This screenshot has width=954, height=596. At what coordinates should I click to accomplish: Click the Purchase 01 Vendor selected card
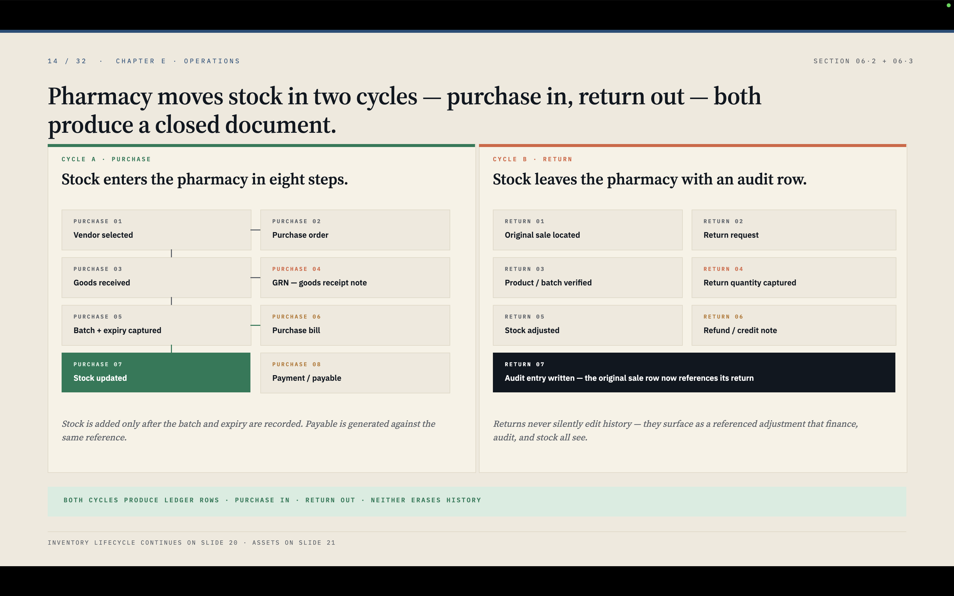point(156,230)
